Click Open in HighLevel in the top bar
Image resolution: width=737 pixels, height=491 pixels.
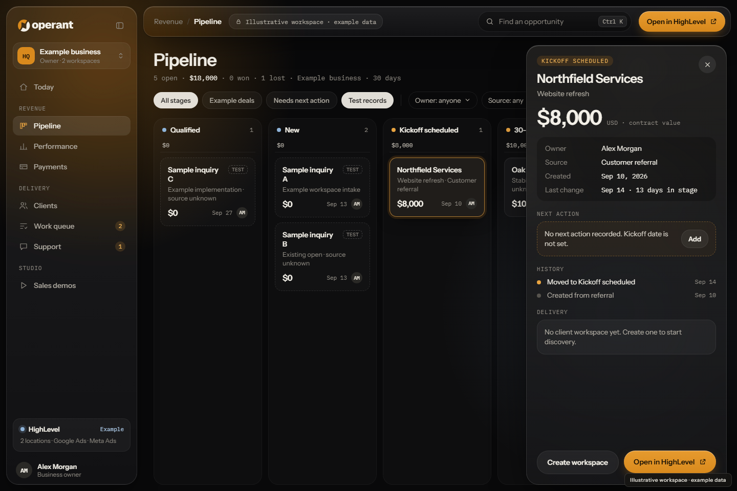[682, 21]
